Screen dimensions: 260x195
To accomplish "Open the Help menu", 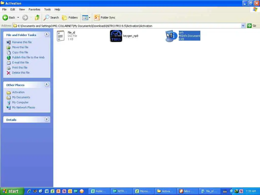I will click(x=57, y=9).
